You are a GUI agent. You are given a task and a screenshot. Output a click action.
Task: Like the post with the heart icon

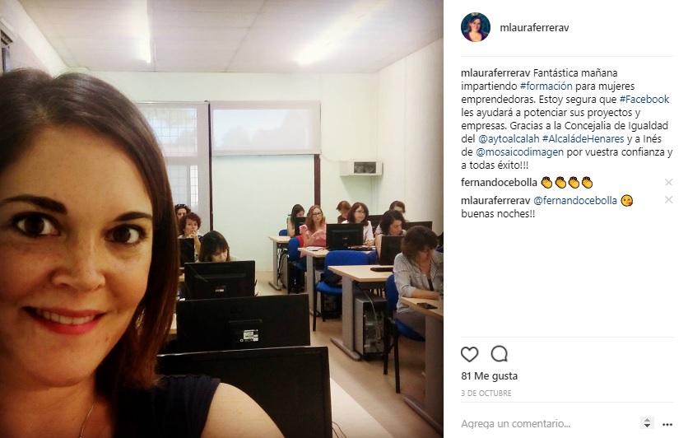click(x=469, y=354)
